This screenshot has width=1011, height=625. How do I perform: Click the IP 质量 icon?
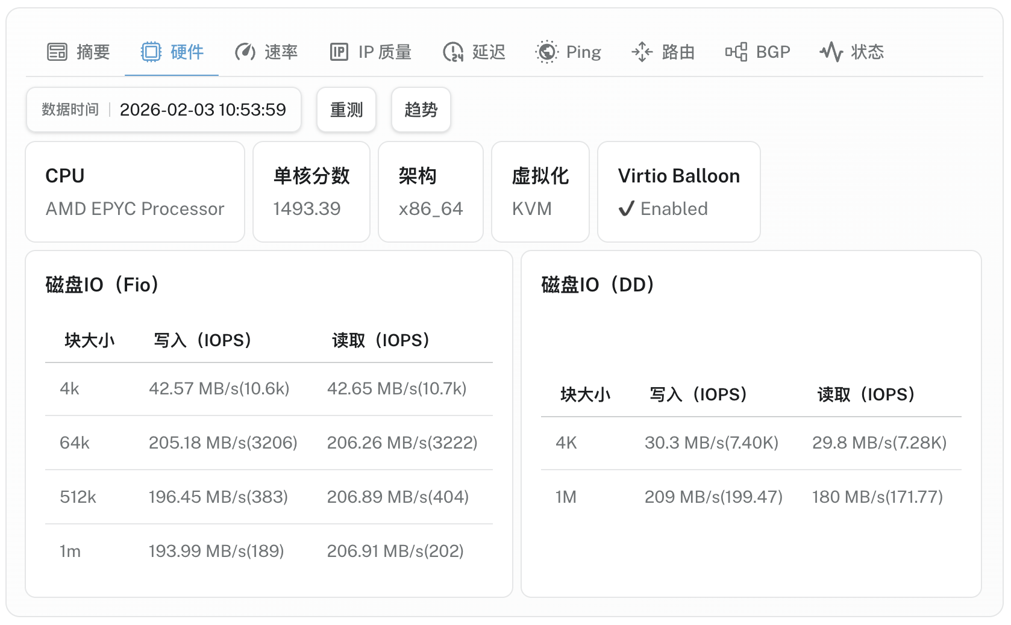(x=340, y=52)
